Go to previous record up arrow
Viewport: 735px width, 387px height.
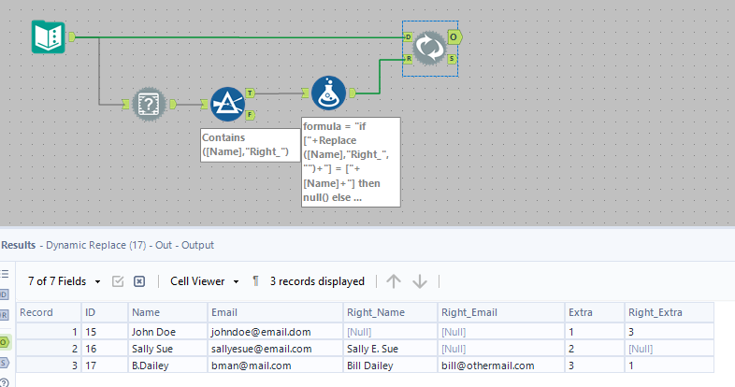click(x=394, y=281)
